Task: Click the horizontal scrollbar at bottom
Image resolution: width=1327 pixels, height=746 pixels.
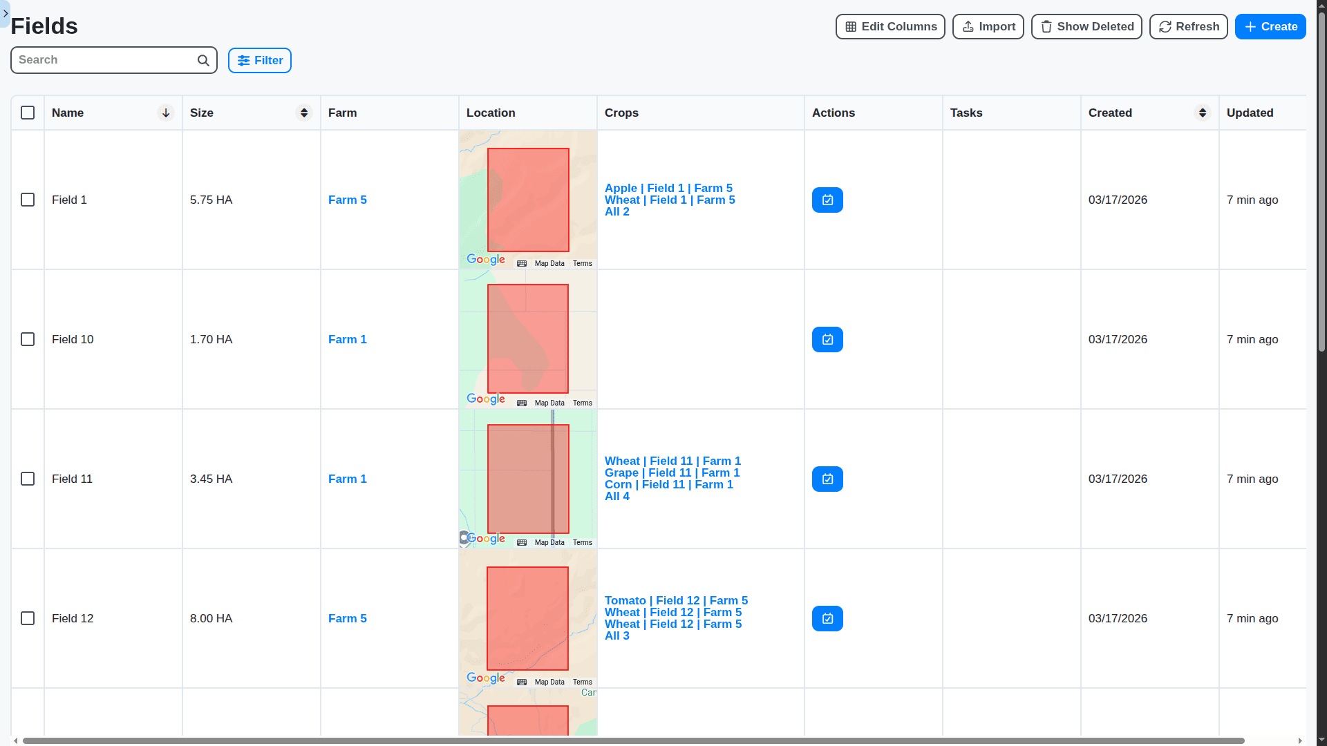Action: [633, 741]
